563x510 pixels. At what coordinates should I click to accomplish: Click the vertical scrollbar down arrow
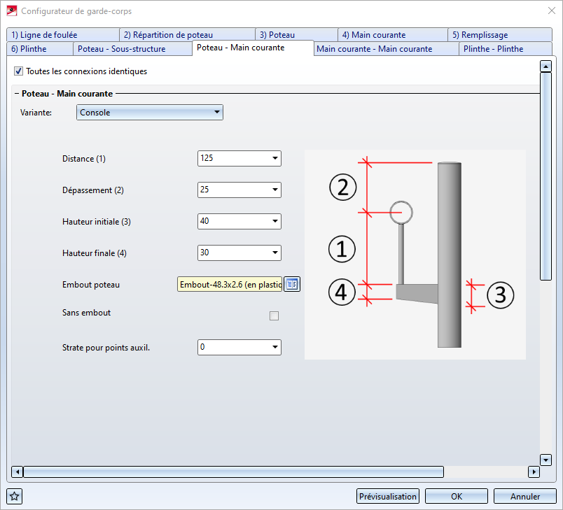pos(545,460)
